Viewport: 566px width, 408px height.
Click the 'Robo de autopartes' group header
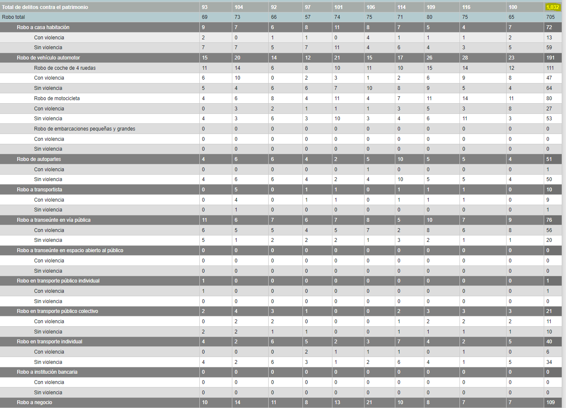tap(39, 159)
